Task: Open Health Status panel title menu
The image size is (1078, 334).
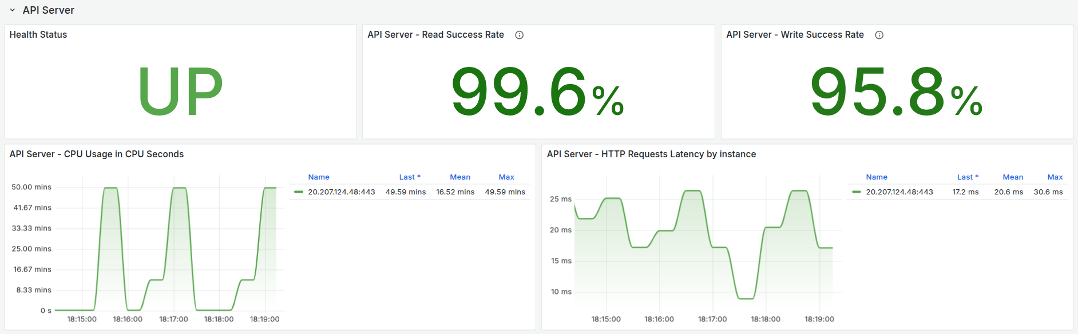Action: [x=38, y=35]
